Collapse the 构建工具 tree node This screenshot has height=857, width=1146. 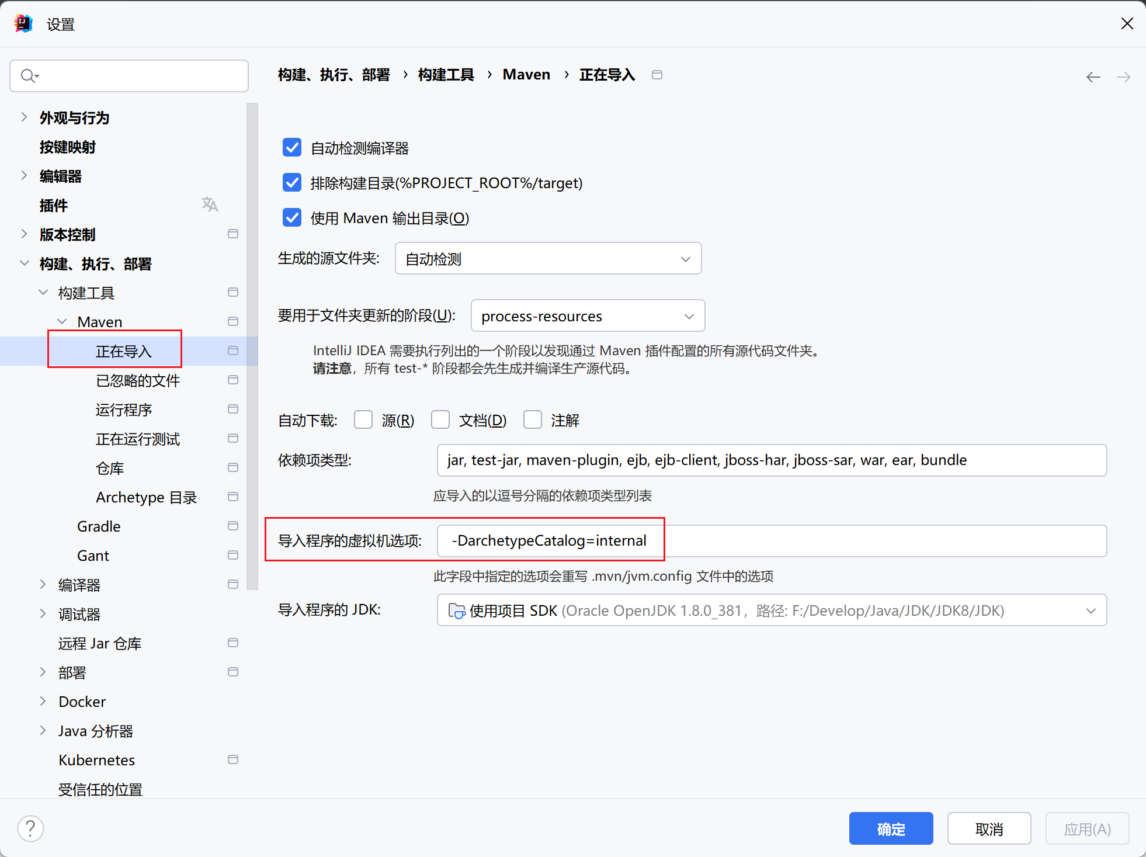pos(43,292)
